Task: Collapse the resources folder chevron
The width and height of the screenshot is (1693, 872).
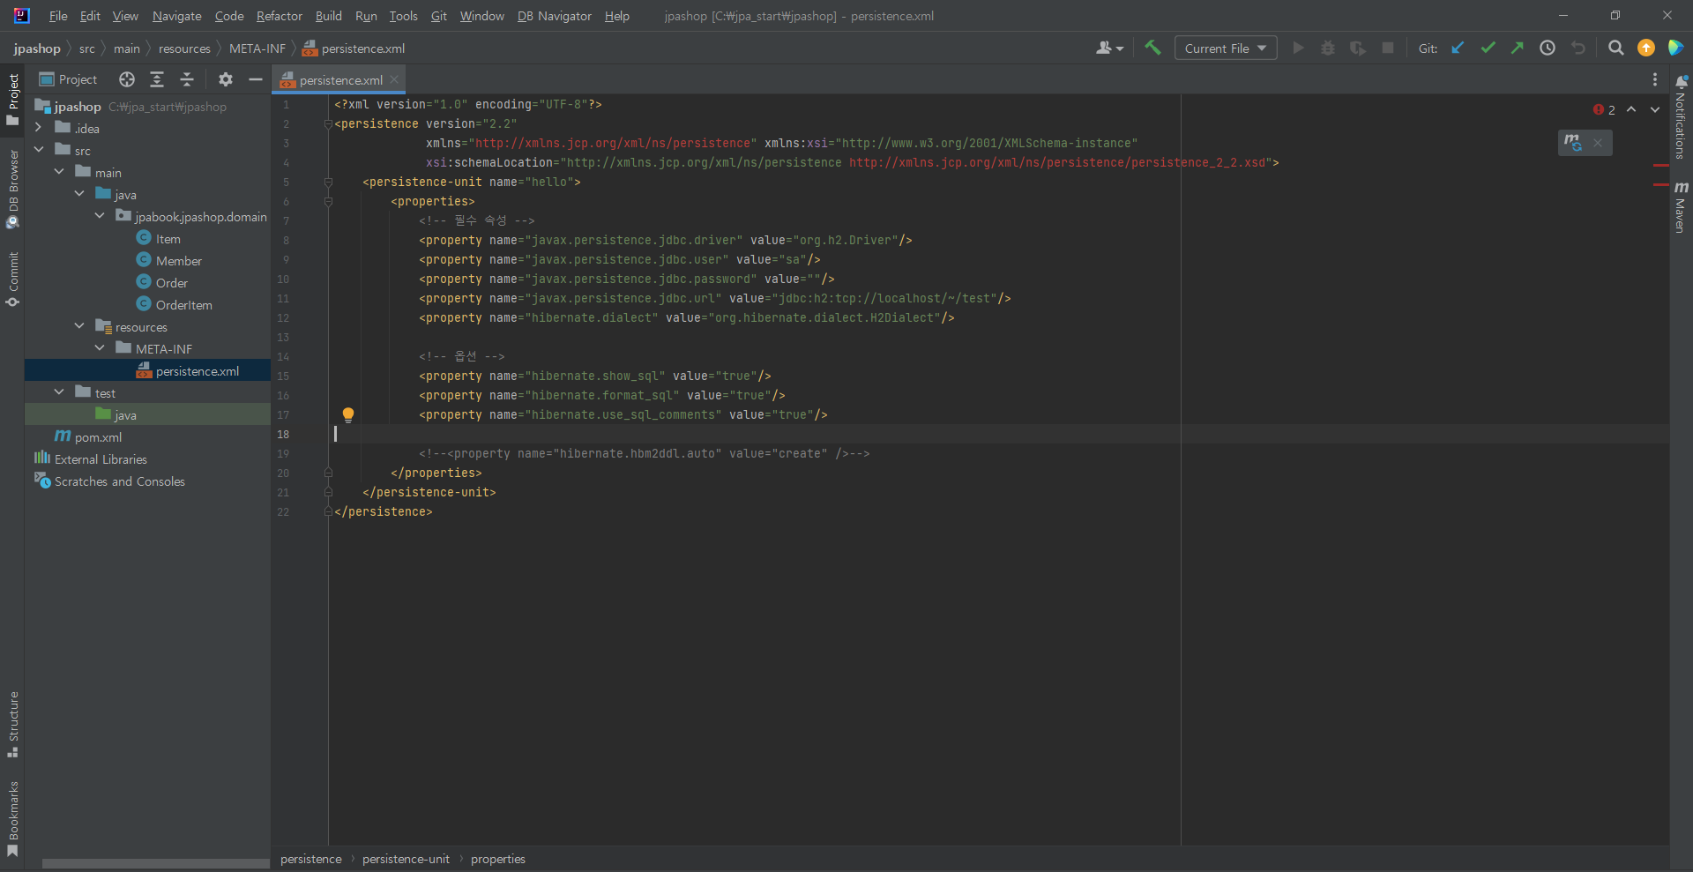Action: tap(78, 326)
